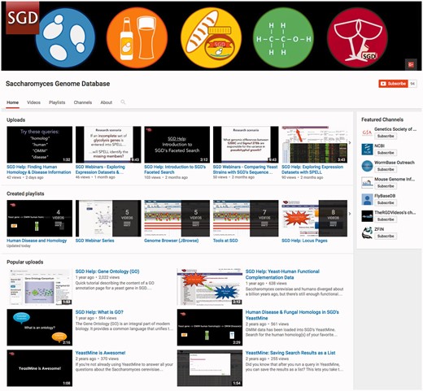Open 'SGD Help: Finding Human Homology' title link

click(x=39, y=169)
